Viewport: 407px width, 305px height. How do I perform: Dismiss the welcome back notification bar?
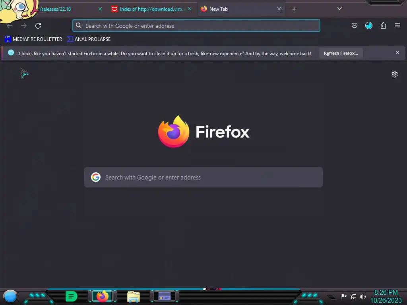(397, 53)
